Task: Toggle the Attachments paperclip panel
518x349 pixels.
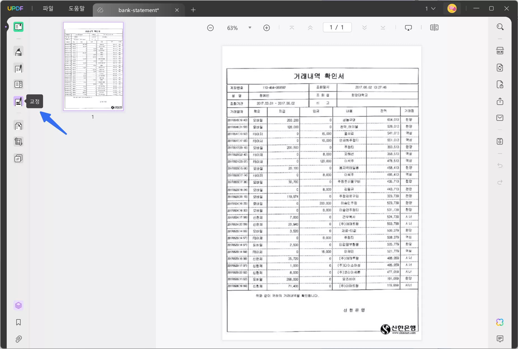Action: 18,339
